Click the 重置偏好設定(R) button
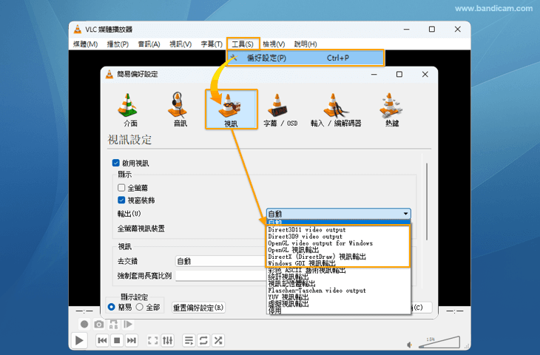Screen dimensions: 540x355 (199, 308)
